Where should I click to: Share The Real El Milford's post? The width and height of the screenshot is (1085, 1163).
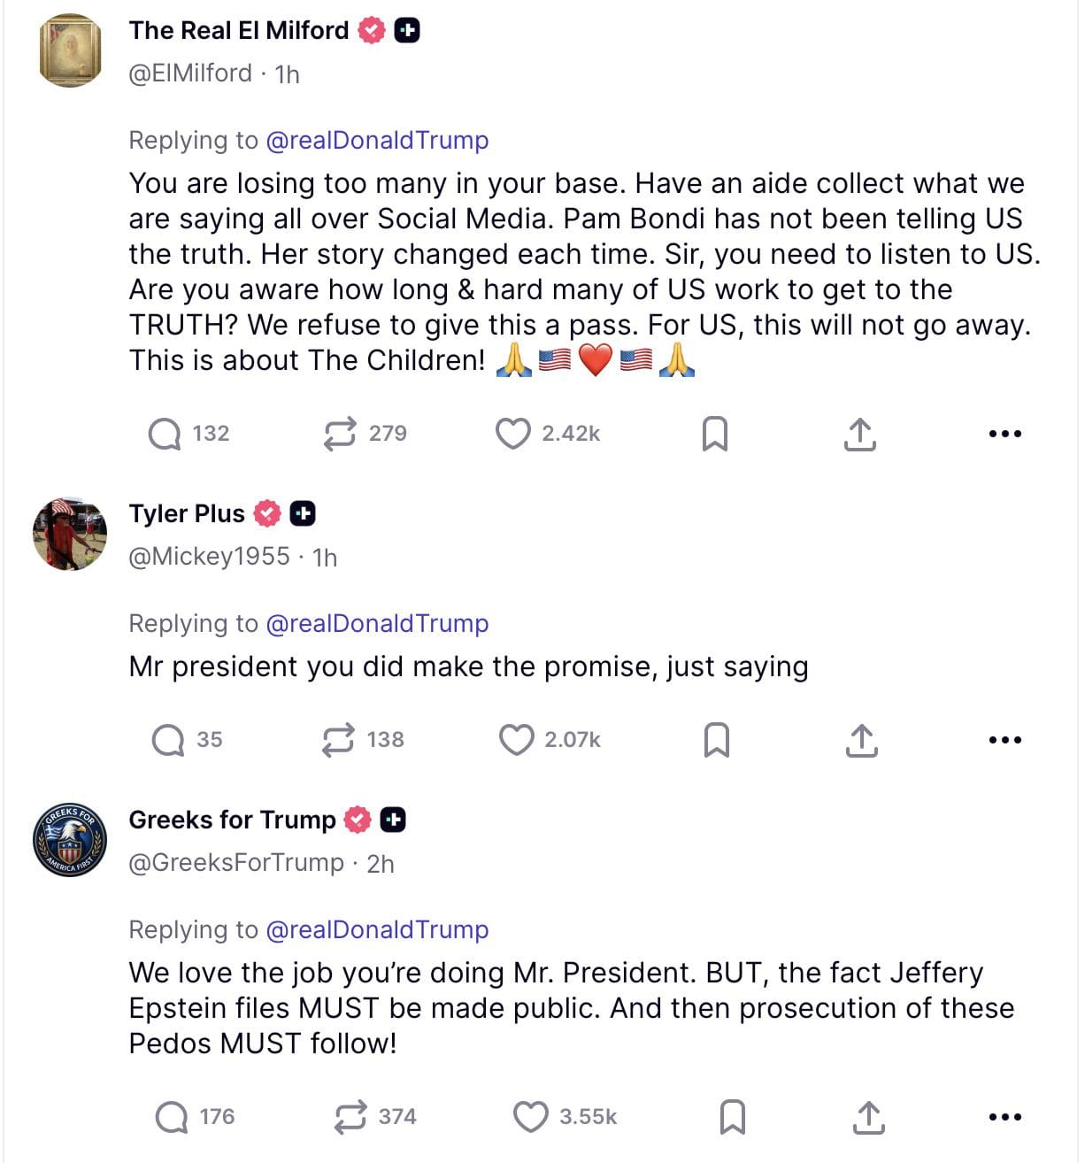[859, 434]
